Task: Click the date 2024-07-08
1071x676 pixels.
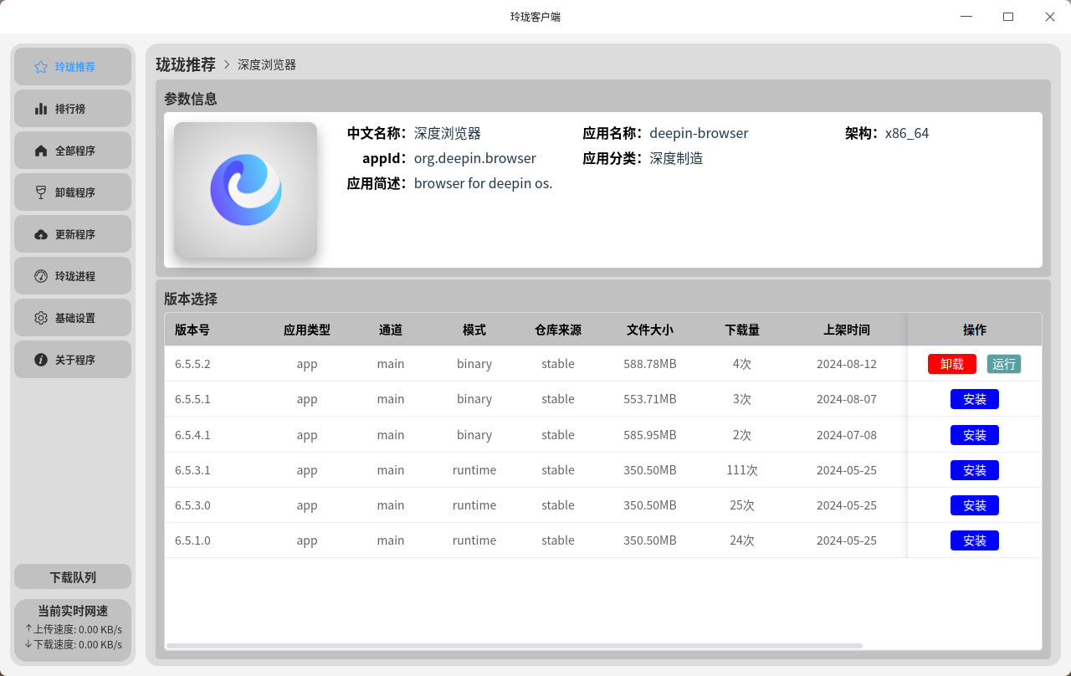Action: (x=847, y=435)
